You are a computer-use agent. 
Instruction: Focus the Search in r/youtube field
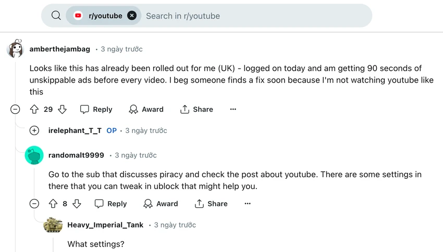tap(254, 16)
